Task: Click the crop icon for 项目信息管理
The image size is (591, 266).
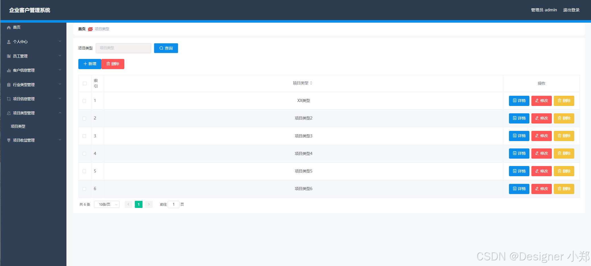Action: [x=9, y=99]
